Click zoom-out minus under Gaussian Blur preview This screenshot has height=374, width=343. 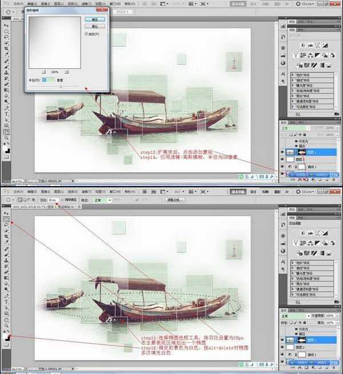pos(43,72)
